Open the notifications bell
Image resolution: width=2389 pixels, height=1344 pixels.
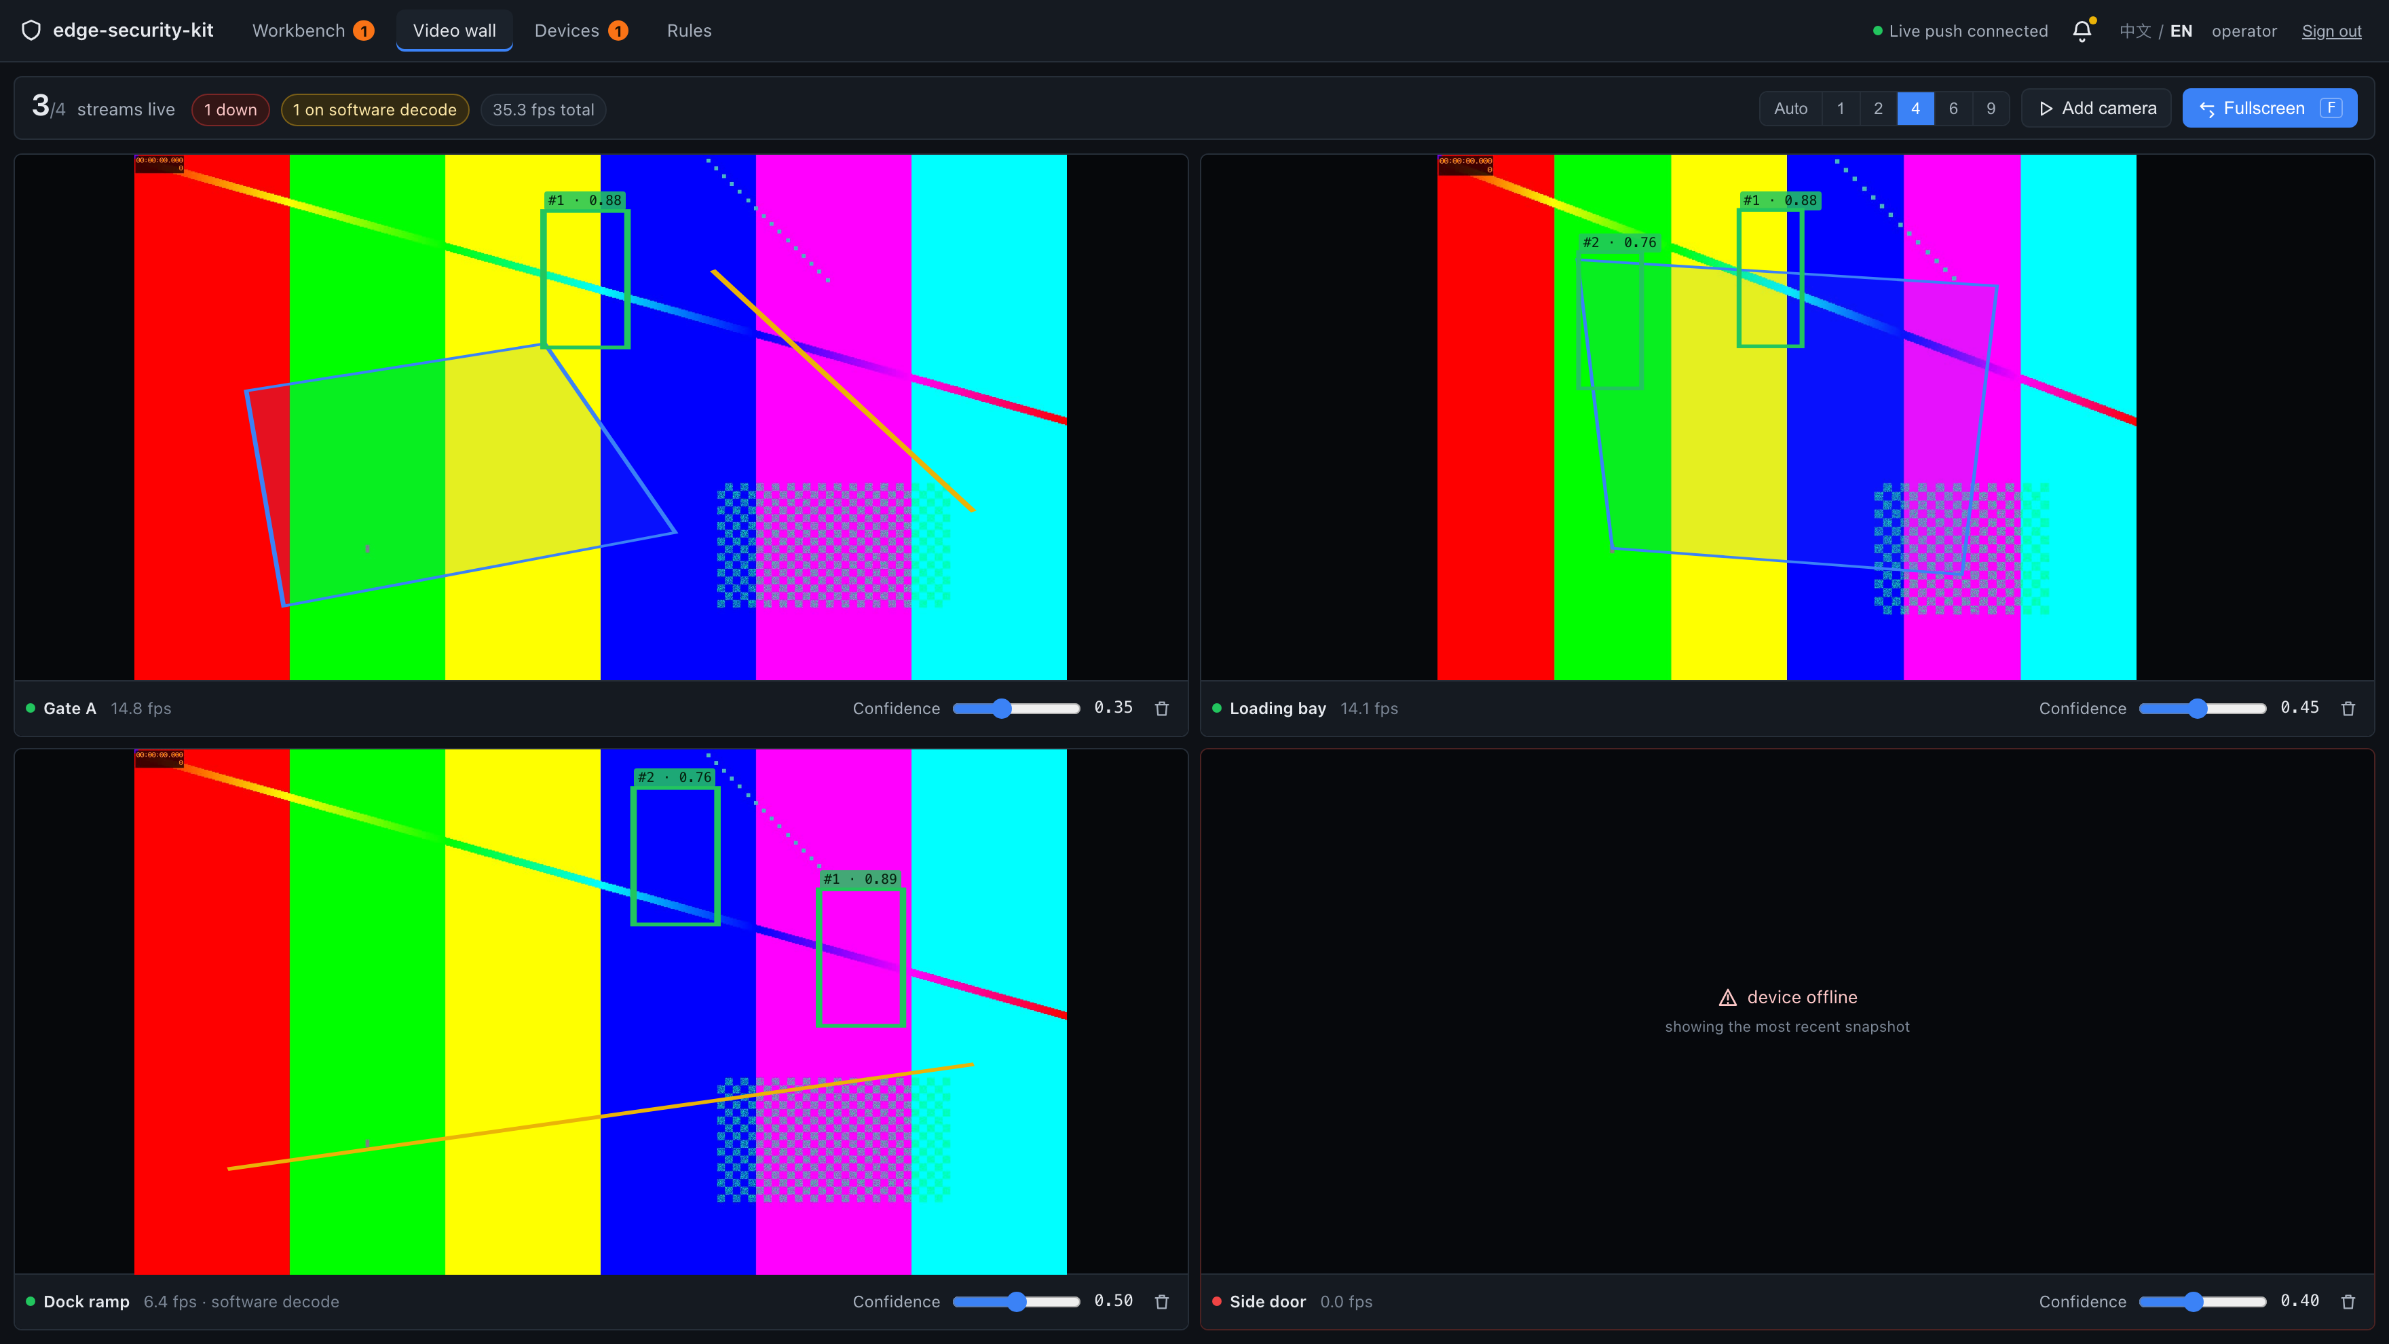click(x=2082, y=31)
